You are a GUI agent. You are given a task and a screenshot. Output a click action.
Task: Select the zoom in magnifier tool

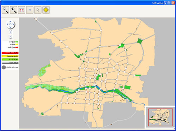[13, 10]
